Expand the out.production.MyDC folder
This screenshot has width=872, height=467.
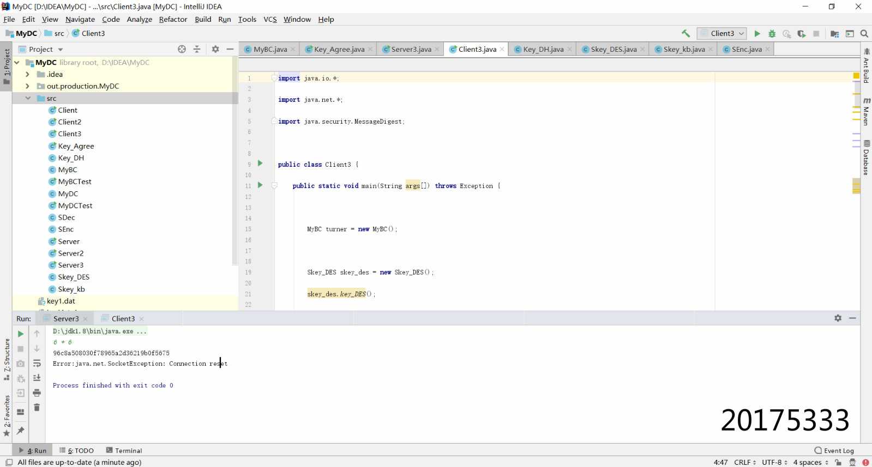(27, 86)
